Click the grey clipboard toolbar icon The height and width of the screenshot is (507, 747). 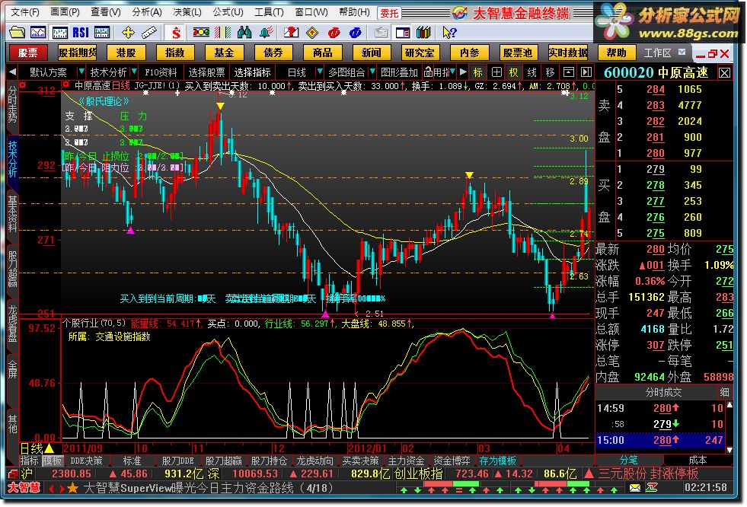point(381,33)
